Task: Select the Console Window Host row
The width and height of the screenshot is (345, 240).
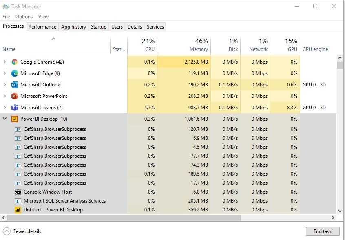Action: [x=168, y=192]
